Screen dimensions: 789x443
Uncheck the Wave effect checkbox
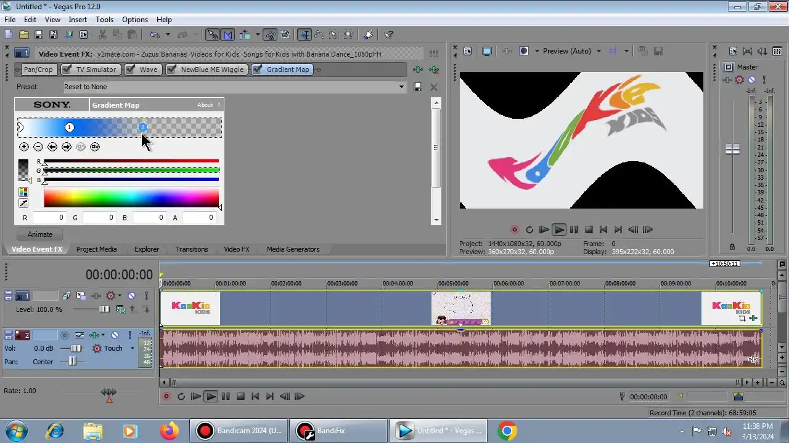[130, 70]
